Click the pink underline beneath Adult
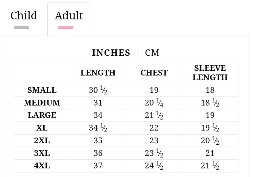The width and height of the screenshot is (253, 177). click(x=65, y=28)
